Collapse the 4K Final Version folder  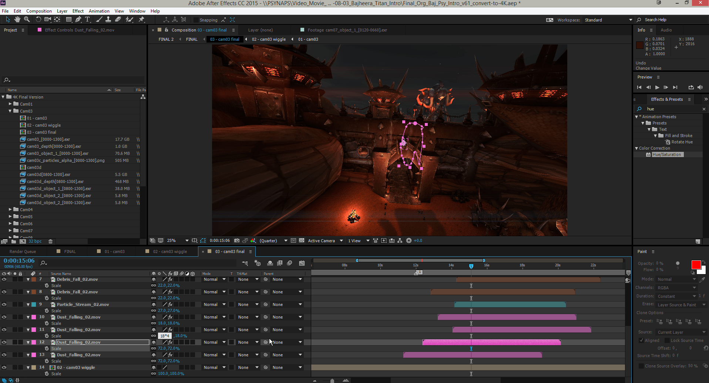[x=3, y=97]
